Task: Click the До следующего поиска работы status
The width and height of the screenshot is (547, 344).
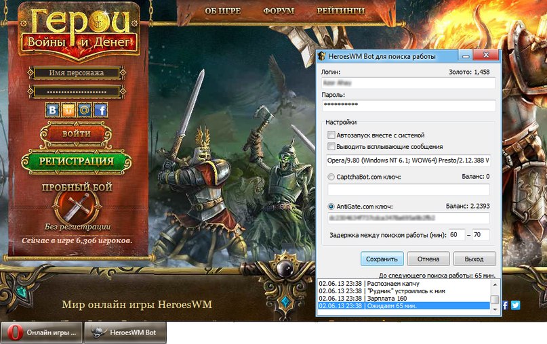Action: [437, 276]
